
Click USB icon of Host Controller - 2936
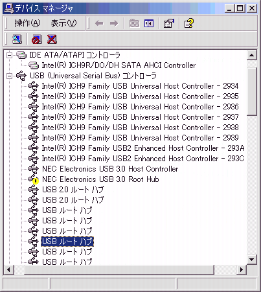click(x=34, y=107)
